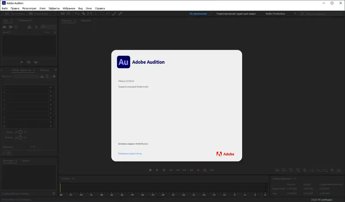Open file using folder icon in Files panel
Viewport: 345px width, 202px height.
coord(4,27)
